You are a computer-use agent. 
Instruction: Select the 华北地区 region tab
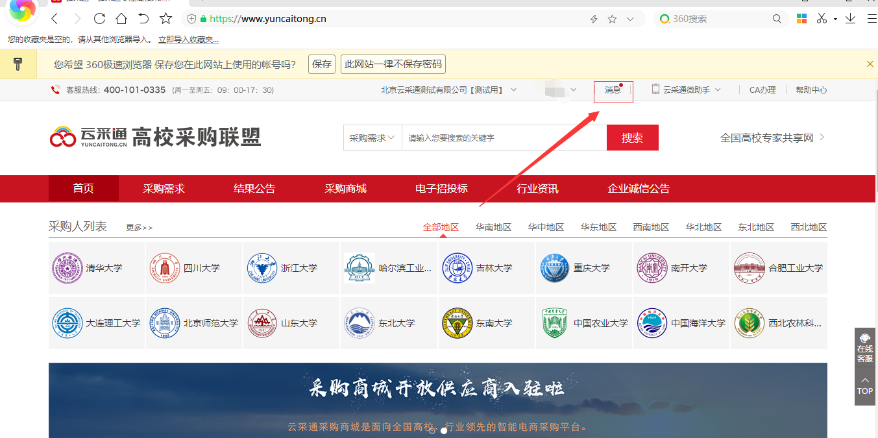(x=703, y=227)
